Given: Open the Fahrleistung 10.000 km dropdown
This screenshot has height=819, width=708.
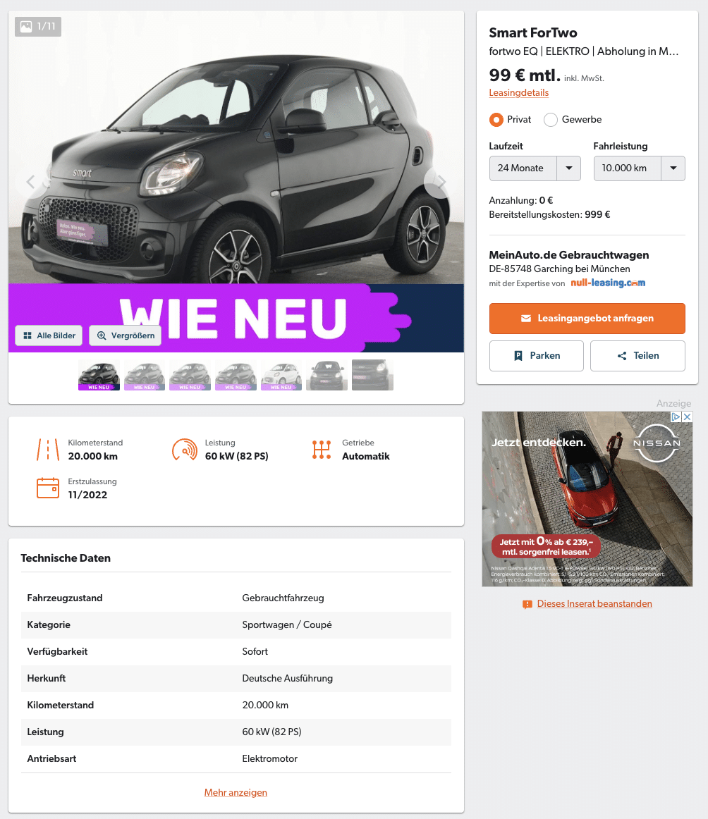Looking at the screenshot, I should tap(639, 168).
